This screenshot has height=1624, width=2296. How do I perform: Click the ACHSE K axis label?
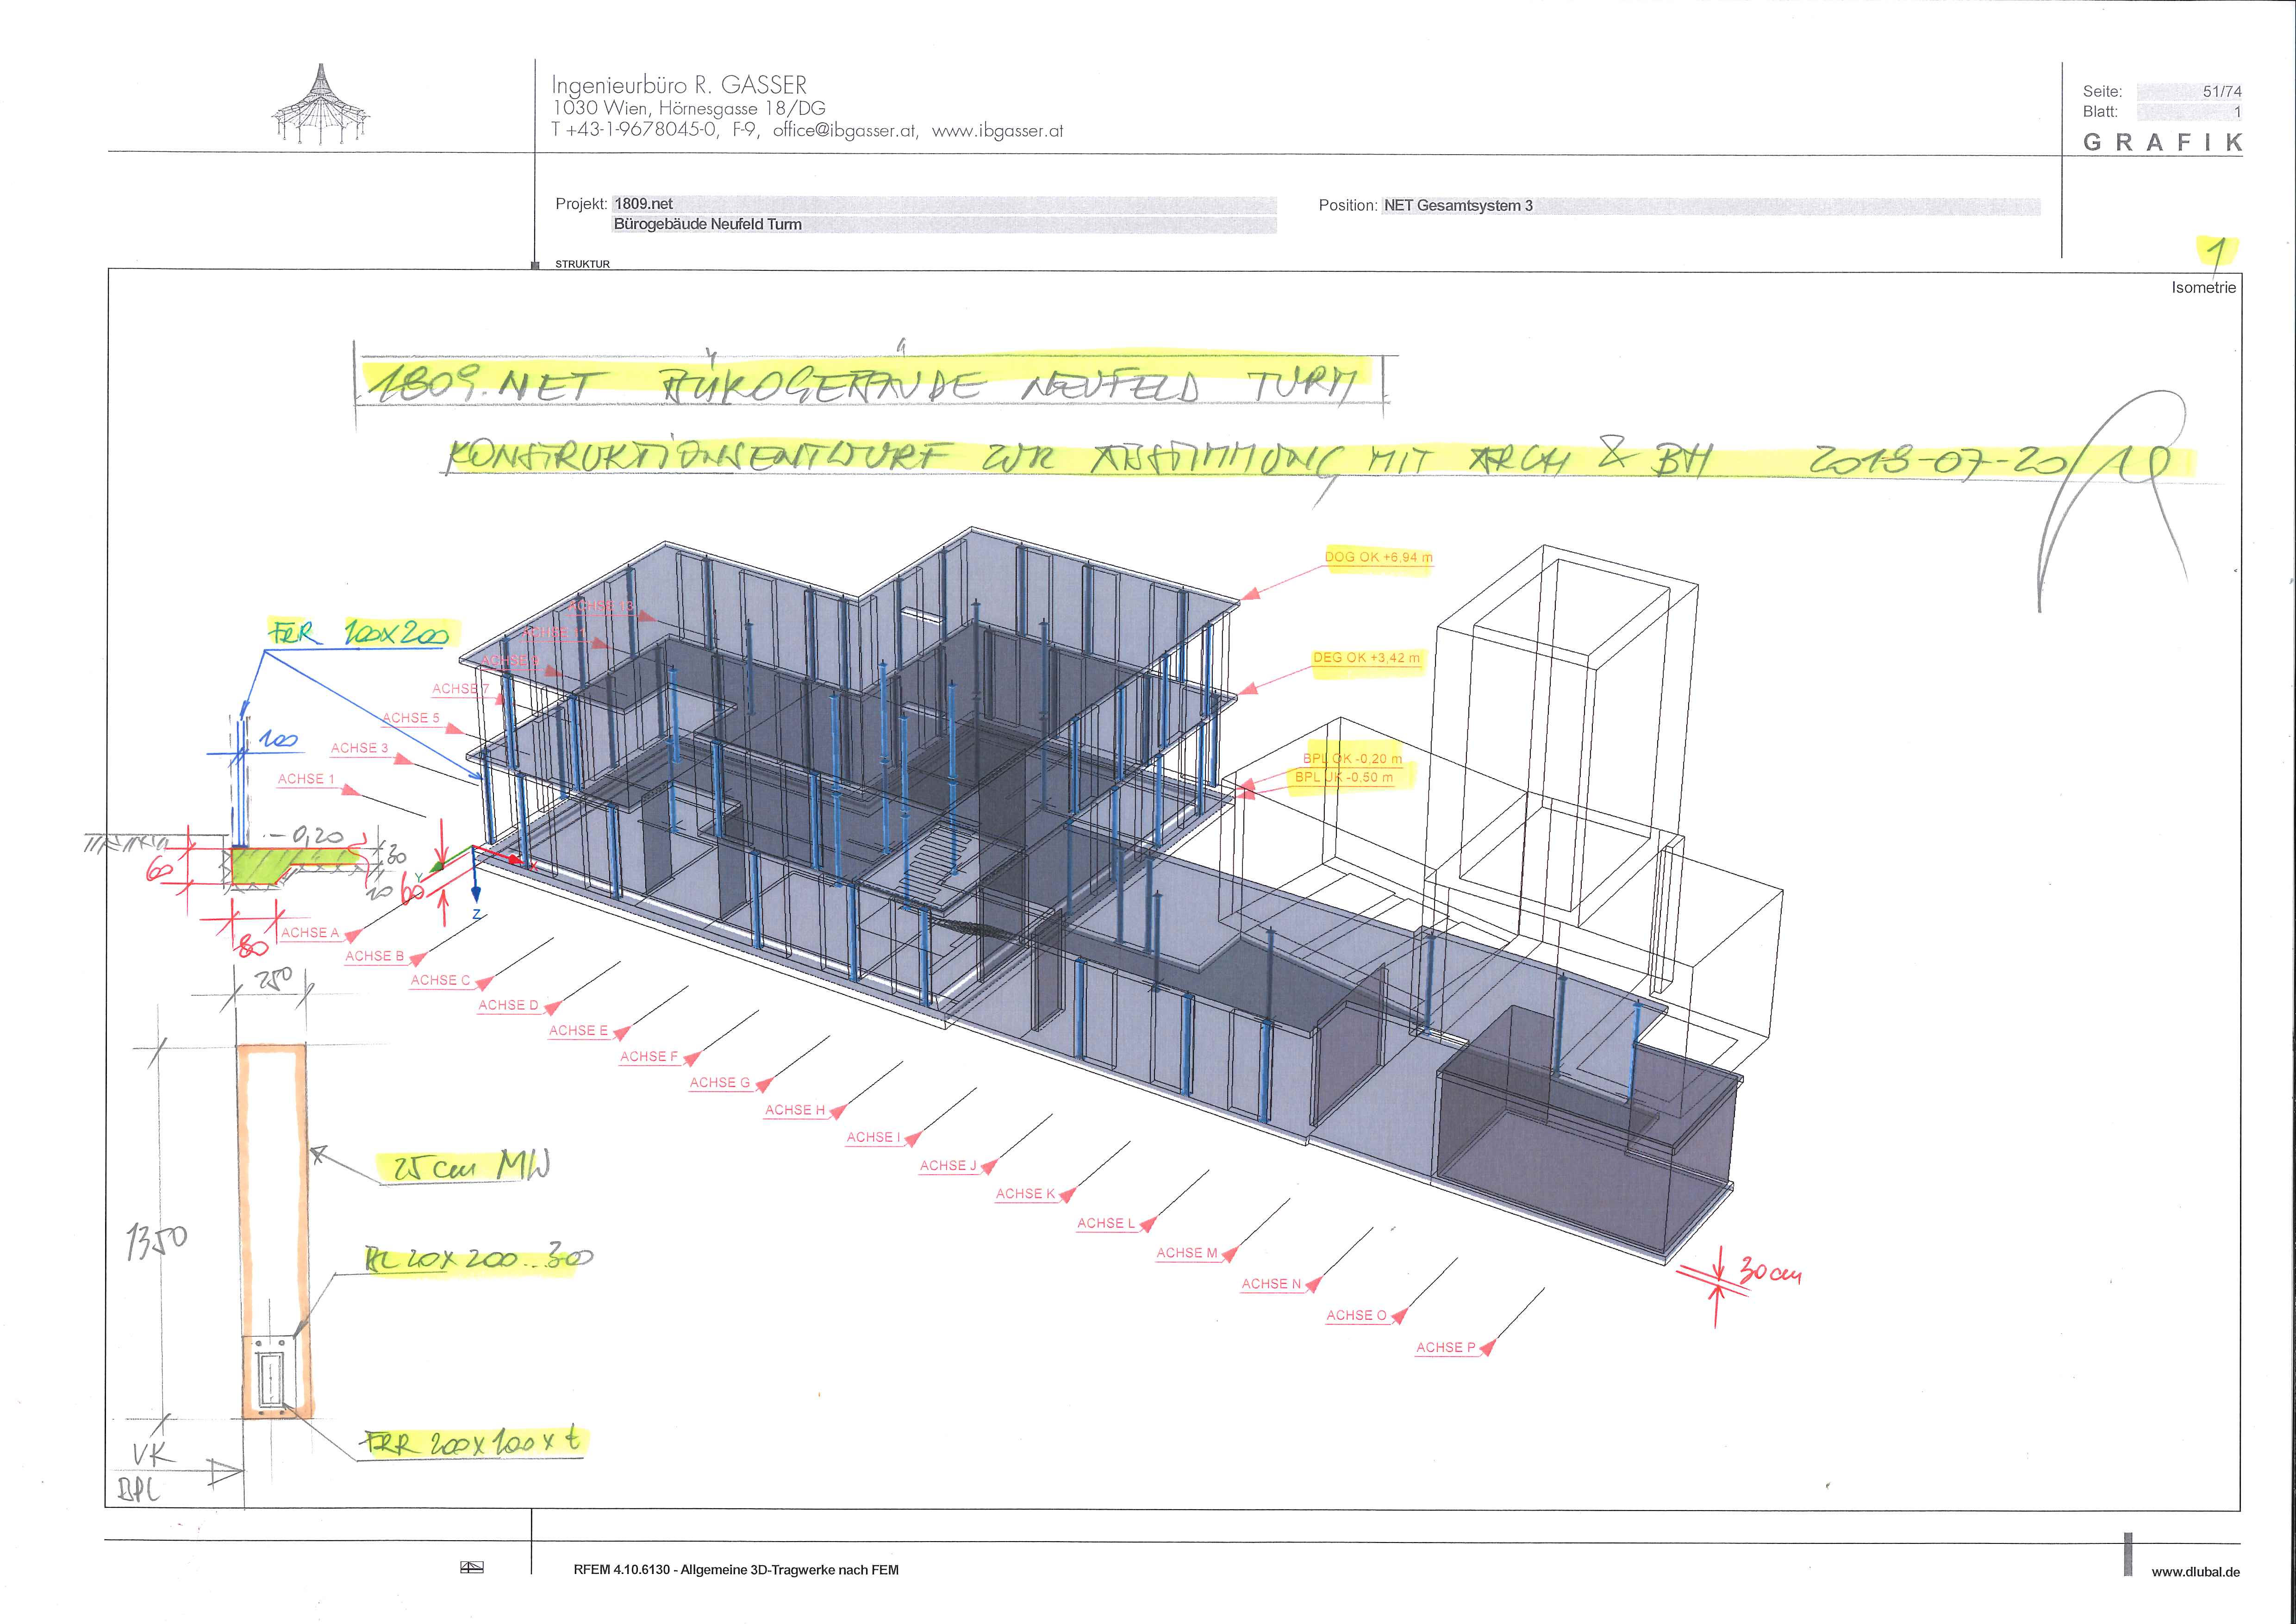pyautogui.click(x=1026, y=1194)
